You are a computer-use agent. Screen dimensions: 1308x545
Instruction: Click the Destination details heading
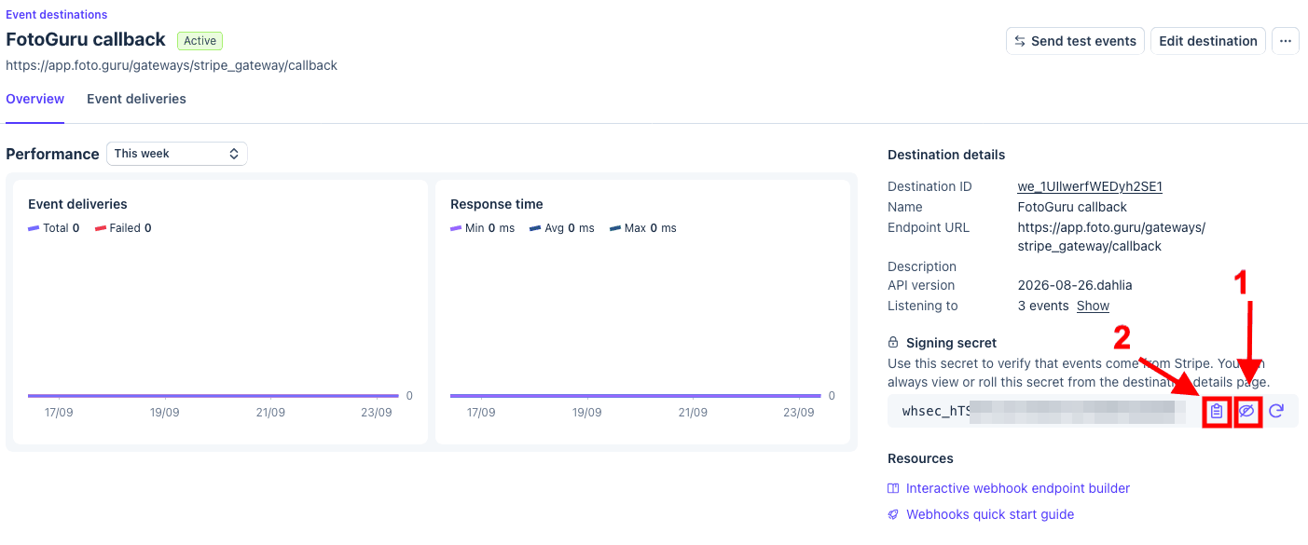[946, 155]
